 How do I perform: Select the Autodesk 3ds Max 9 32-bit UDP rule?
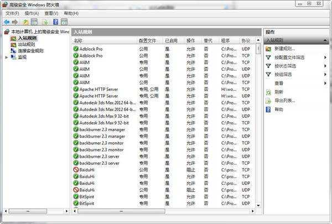104,116
